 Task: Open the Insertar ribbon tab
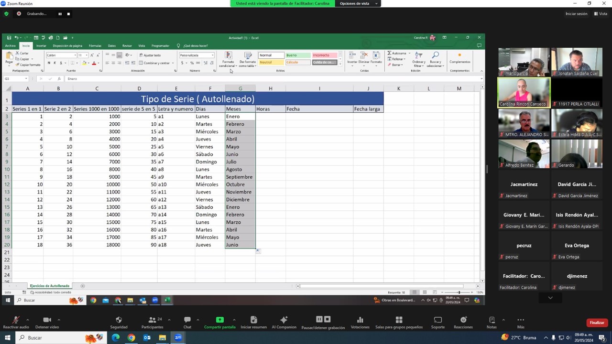pyautogui.click(x=41, y=46)
